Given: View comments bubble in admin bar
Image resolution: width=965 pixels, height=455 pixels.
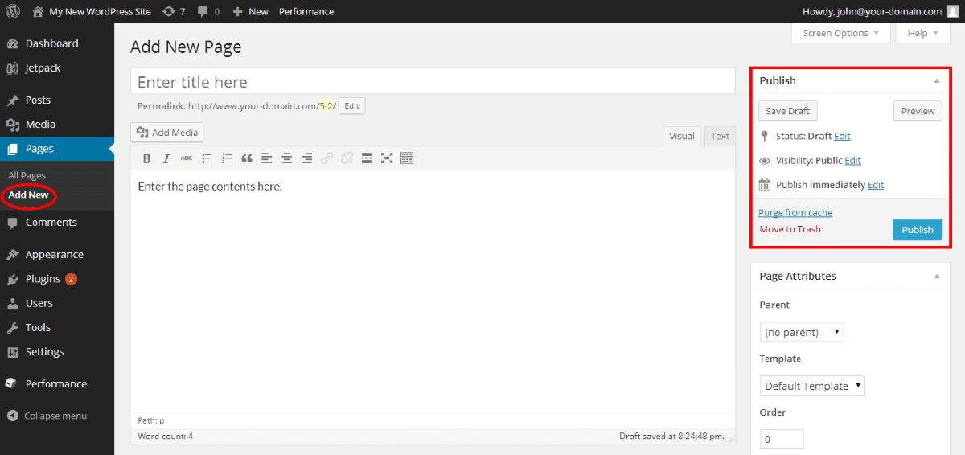Looking at the screenshot, I should [x=208, y=11].
